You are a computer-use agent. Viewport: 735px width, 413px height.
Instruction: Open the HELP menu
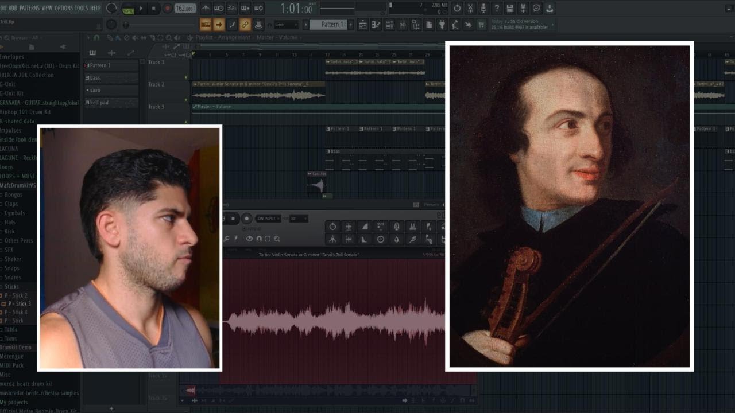coord(95,8)
